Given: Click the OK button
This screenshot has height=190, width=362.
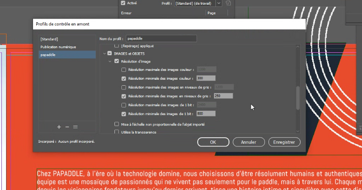Looking at the screenshot, I should point(213,142).
